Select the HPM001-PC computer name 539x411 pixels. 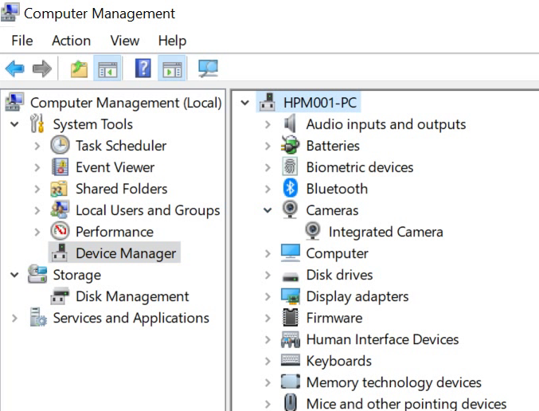point(320,103)
